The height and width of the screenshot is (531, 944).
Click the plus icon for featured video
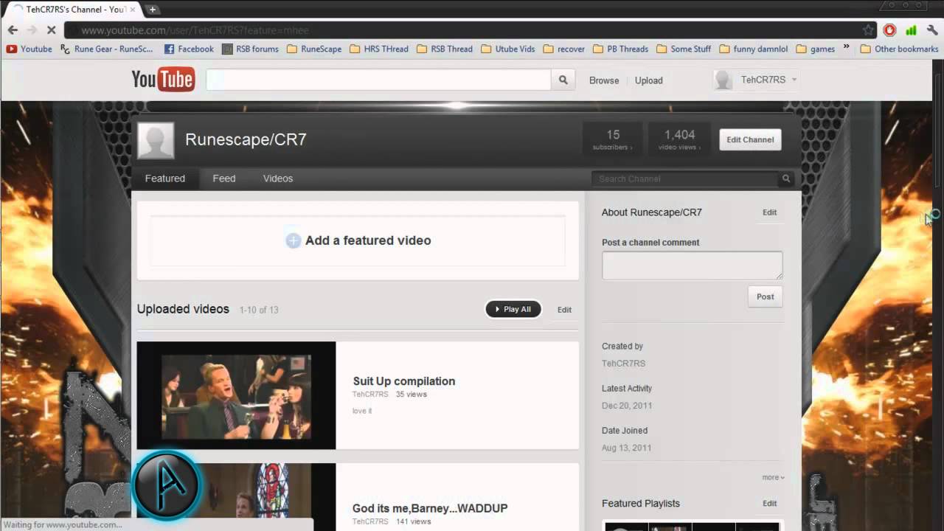click(293, 240)
